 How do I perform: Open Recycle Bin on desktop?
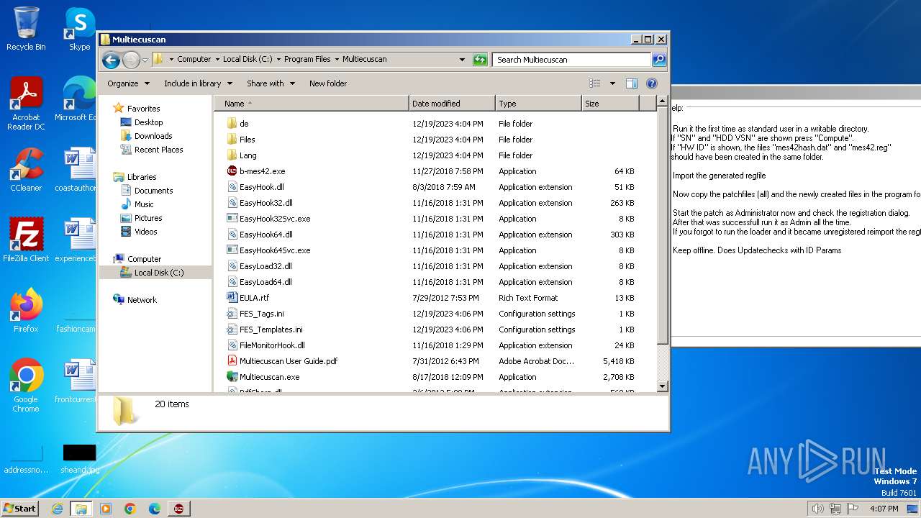(26, 29)
